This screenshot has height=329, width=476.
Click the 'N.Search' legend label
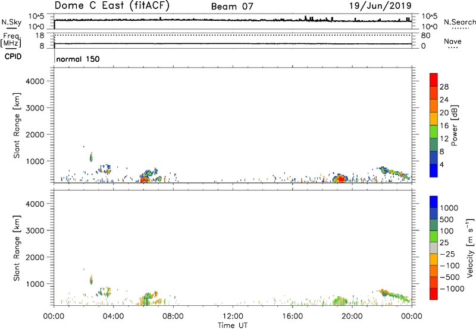pos(460,22)
